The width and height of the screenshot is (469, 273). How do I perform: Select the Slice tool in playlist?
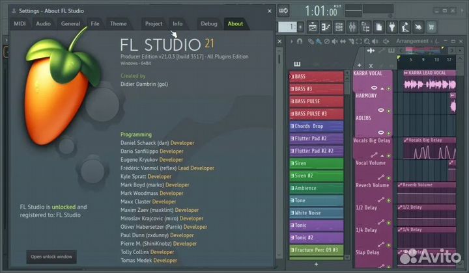[x=351, y=41]
